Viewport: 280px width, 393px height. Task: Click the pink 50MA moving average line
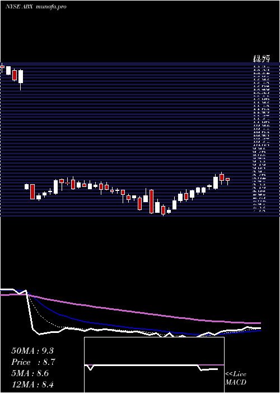tap(130, 310)
